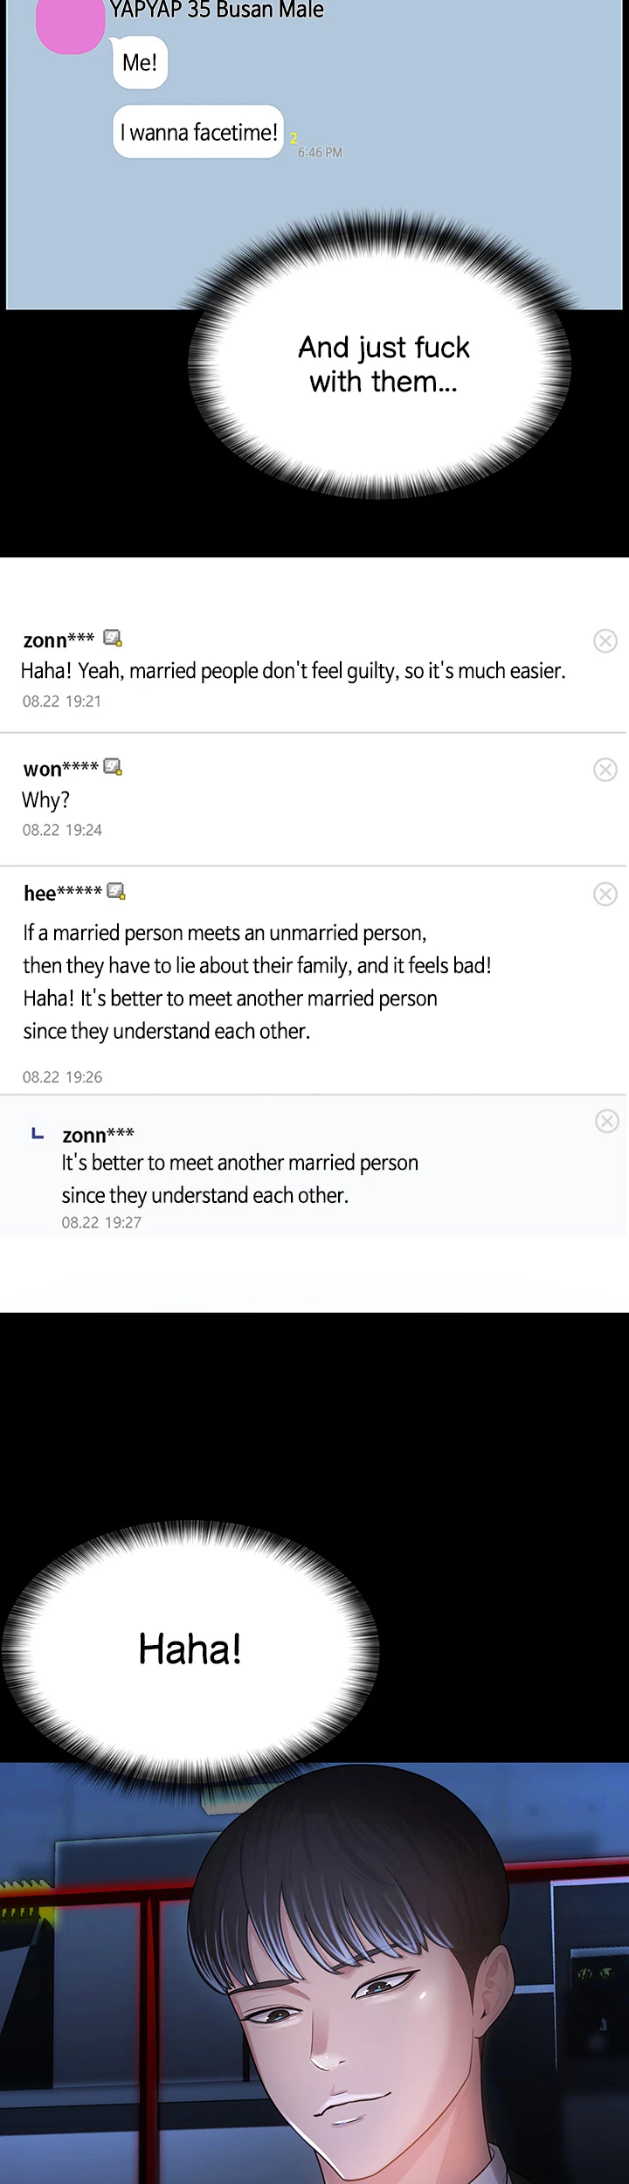Remove won****'s "Why?" comment using X
The width and height of the screenshot is (629, 2184).
[605, 769]
